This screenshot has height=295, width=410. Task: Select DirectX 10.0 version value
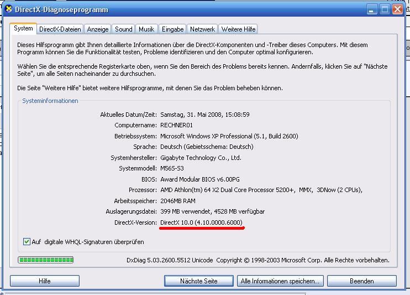201,222
